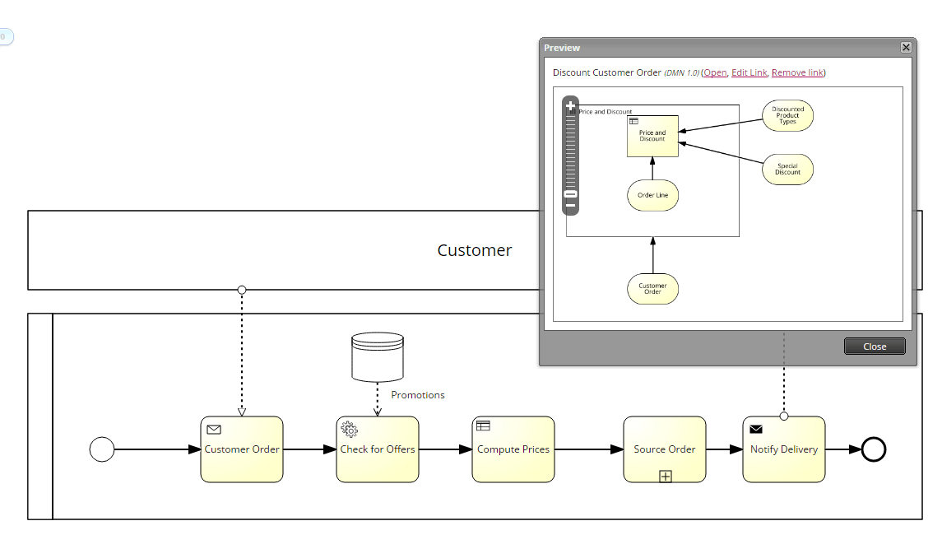Viewport: 942px width, 535px height.
Task: Select the Customer Order task box
Action: click(x=242, y=449)
